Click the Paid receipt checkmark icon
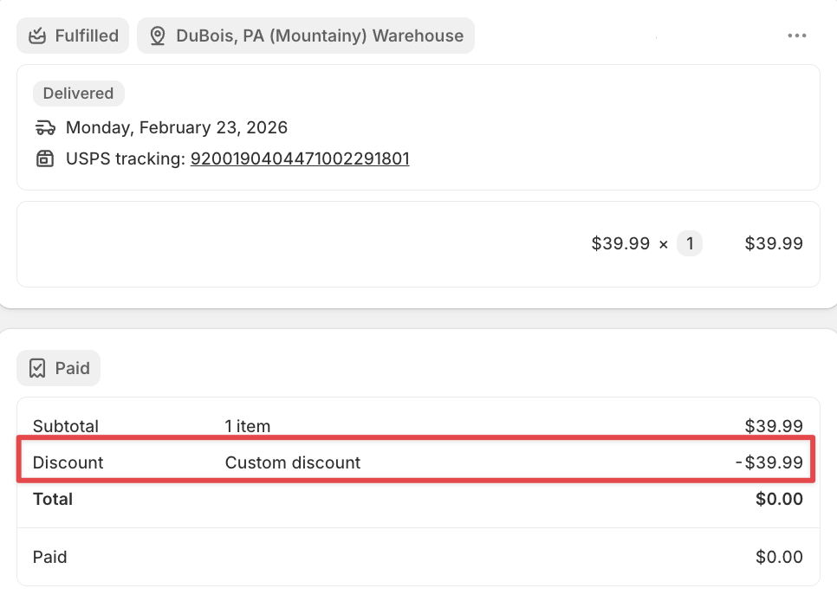Screen dimensions: 837x601 (x=37, y=368)
